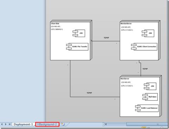Jump to the last page tab arrow

pyautogui.click(x=10, y=124)
